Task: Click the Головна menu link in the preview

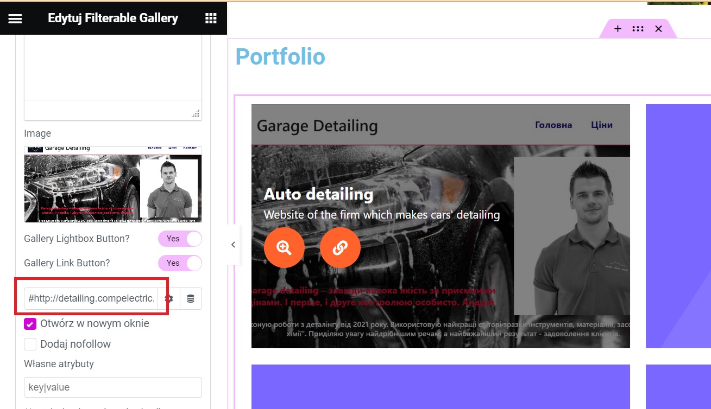Action: 553,125
